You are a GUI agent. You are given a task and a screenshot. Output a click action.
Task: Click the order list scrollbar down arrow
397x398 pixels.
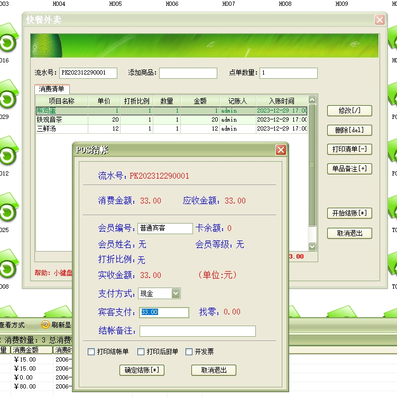click(x=312, y=246)
